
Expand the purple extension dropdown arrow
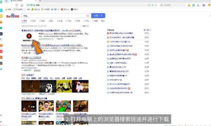(x=206, y=5)
